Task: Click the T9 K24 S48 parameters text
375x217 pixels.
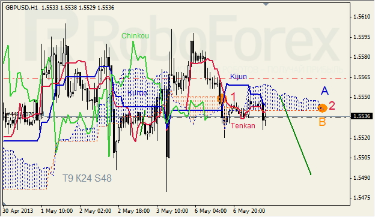Action: click(x=87, y=178)
